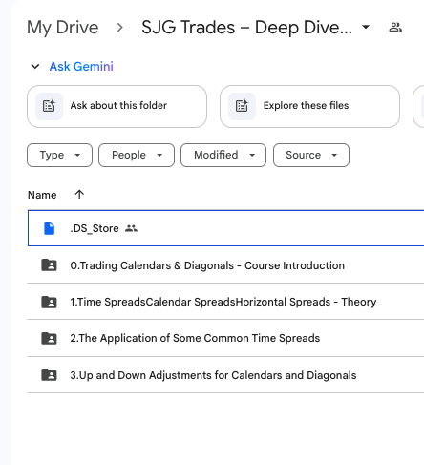Screen dimensions: 424x465
Task: Click folder icon for 0.Trading Calendars & Diagonals
Action: [x=49, y=264]
